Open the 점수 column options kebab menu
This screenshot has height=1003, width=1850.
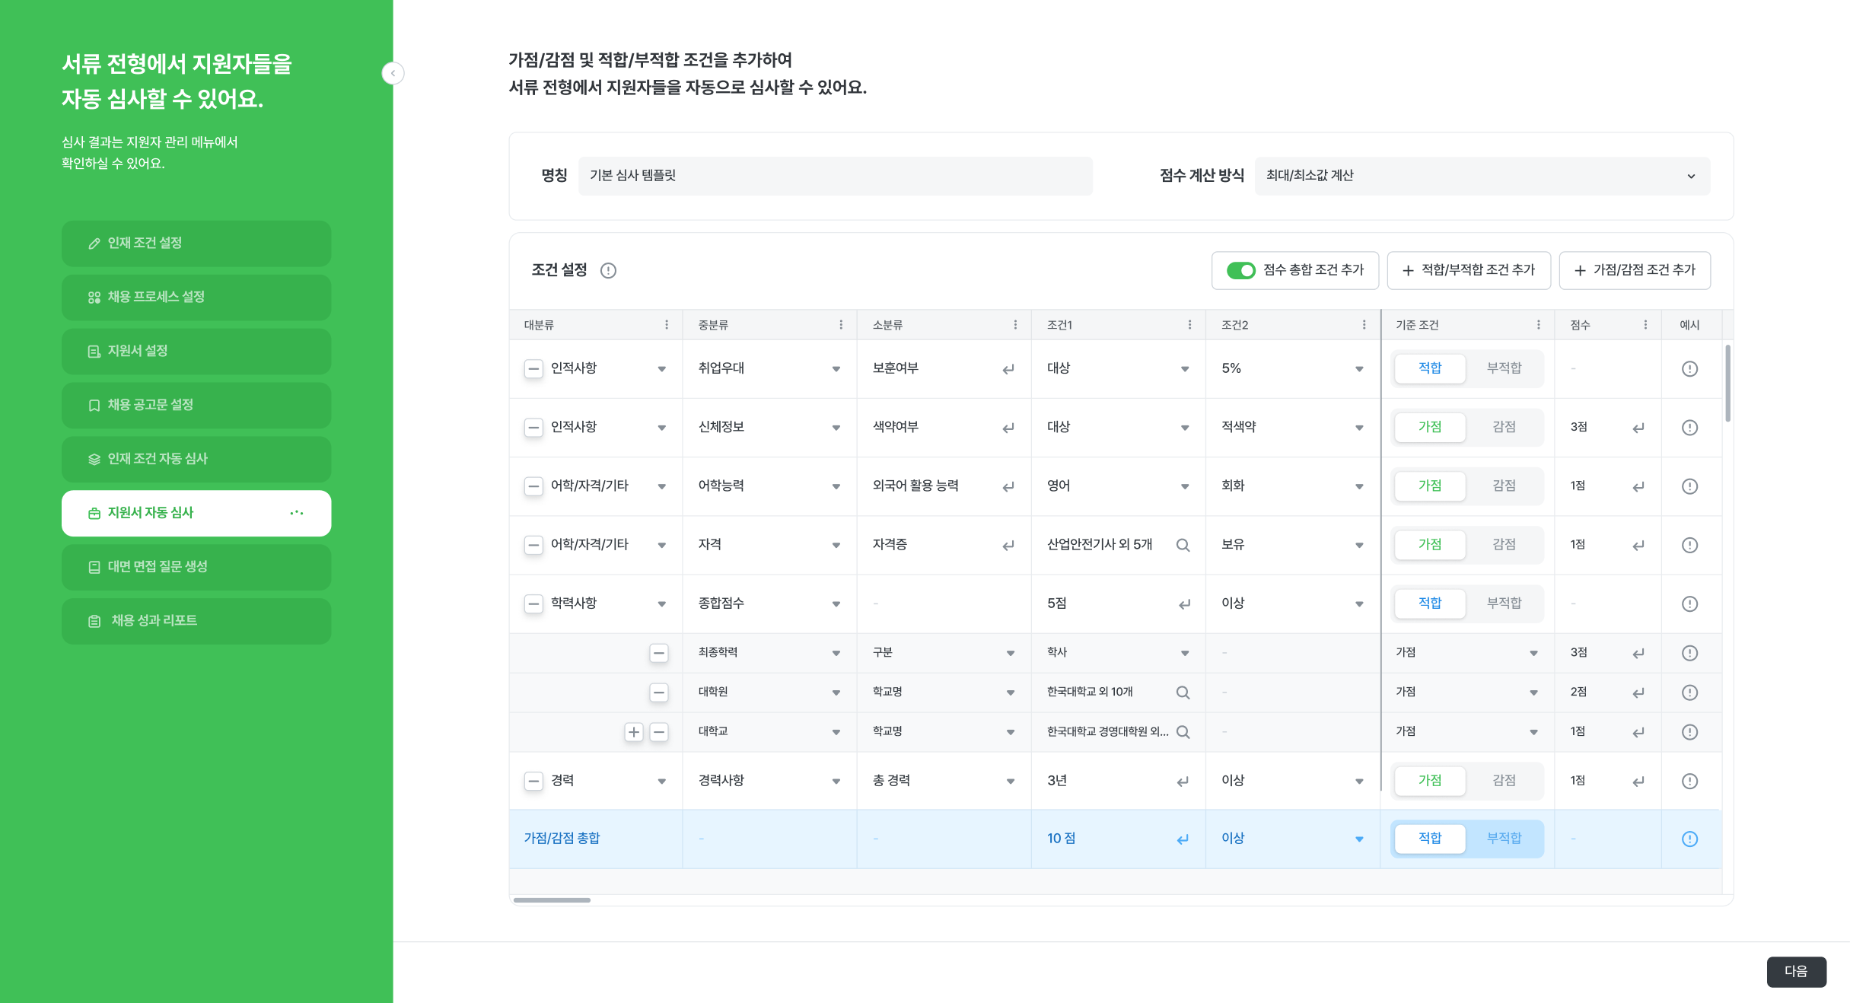pyautogui.click(x=1646, y=324)
